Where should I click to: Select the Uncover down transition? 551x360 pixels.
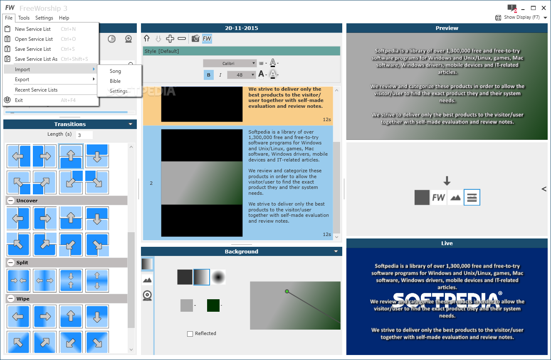coord(97,218)
